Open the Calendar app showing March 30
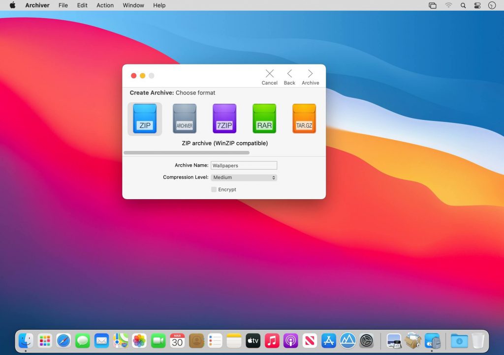Screen dimensions: 504x355 coord(177,340)
